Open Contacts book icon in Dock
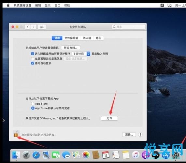Screen dimensions: 186x163 tap(96, 155)
